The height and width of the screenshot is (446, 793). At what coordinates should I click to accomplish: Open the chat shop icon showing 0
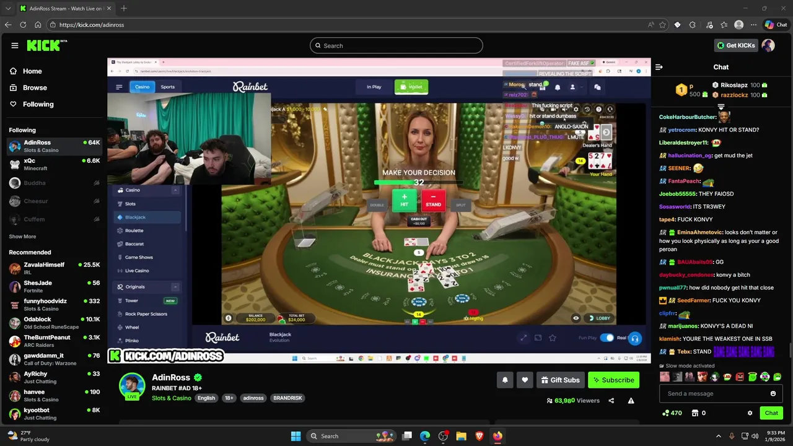point(698,413)
